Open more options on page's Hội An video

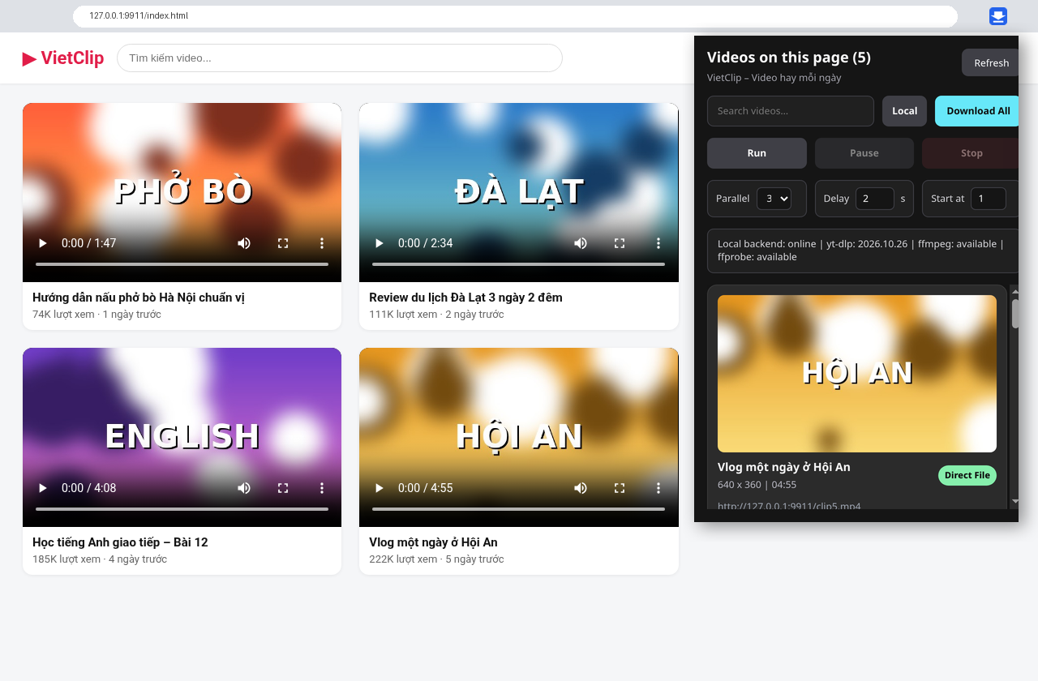[x=658, y=488]
